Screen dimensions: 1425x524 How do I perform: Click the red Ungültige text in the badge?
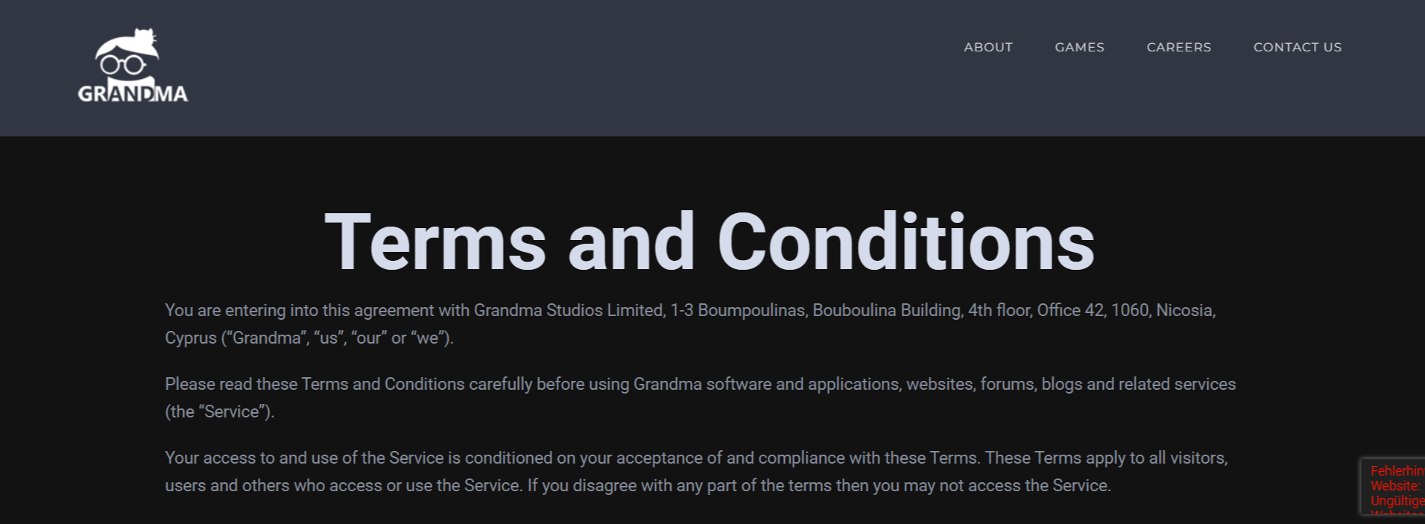tap(1397, 501)
